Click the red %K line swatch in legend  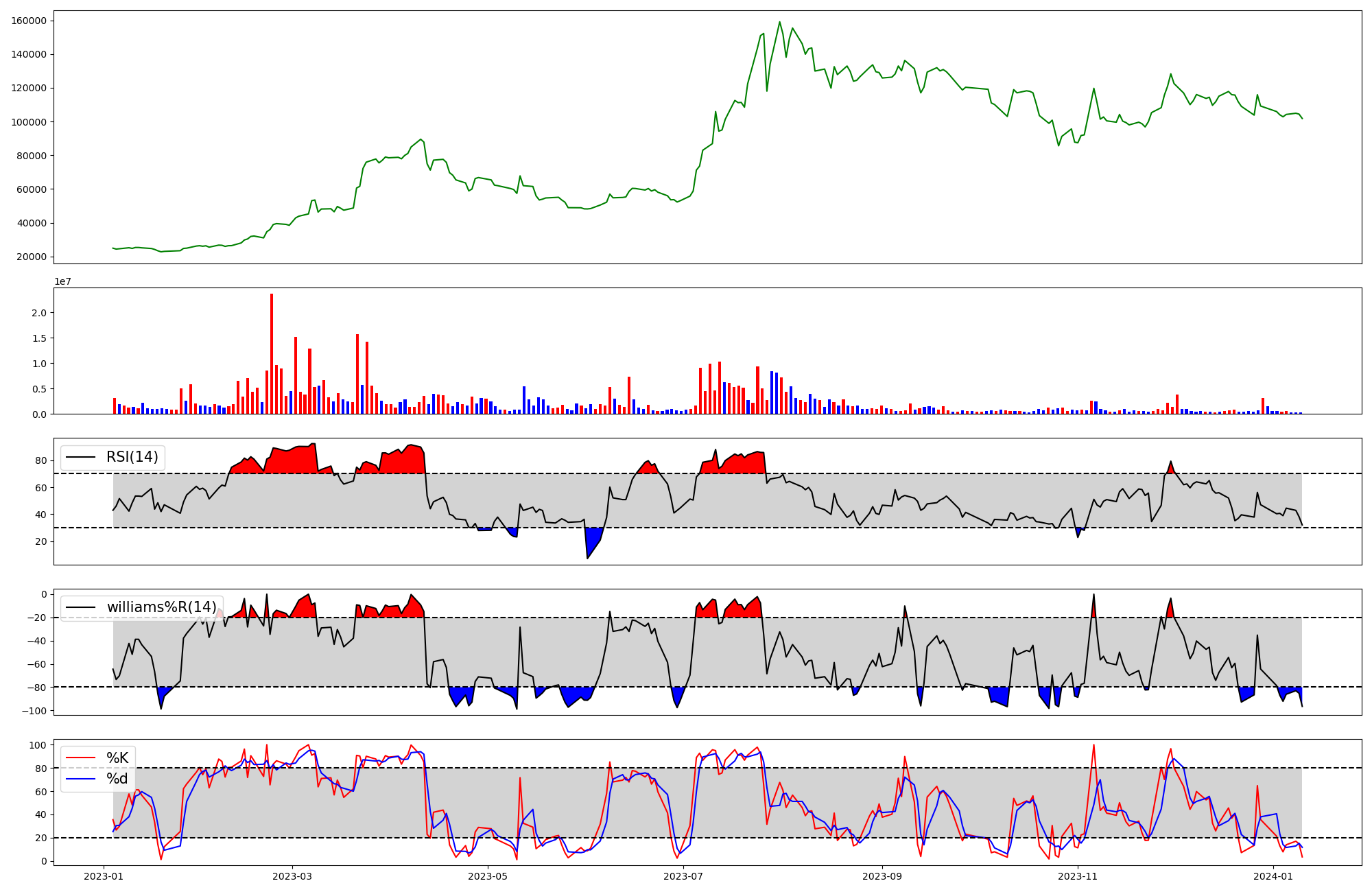pos(80,758)
